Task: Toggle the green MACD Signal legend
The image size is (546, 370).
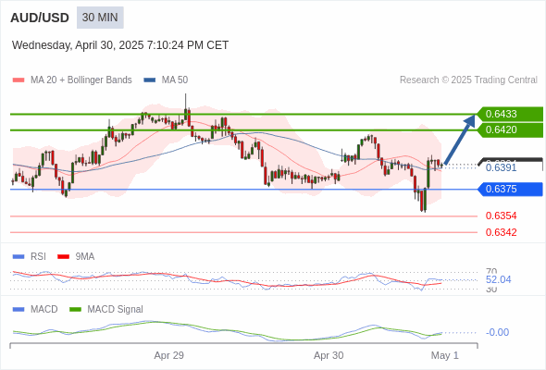Action: pyautogui.click(x=106, y=310)
